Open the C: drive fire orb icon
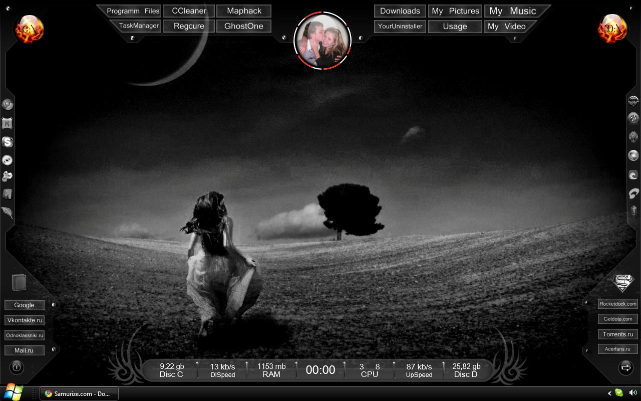 pos(30,29)
